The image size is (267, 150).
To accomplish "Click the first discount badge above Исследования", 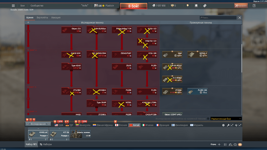I will (x=27, y=120).
